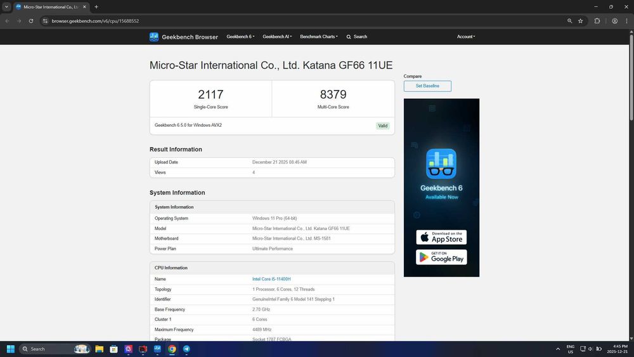Click the Download on the App Store badge
This screenshot has height=357, width=634.
click(x=441, y=237)
